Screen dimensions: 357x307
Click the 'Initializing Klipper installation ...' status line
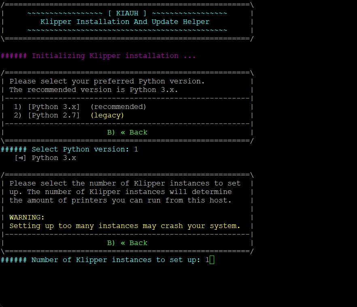point(98,56)
